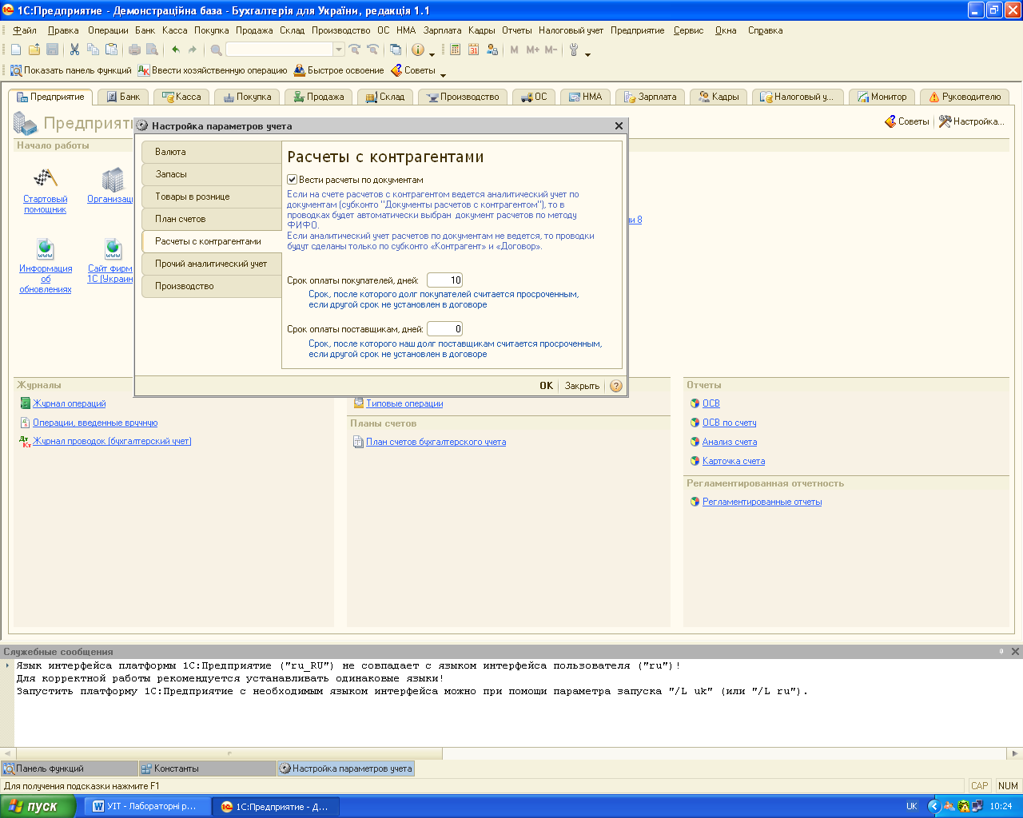This screenshot has height=818, width=1023.
Task: Expand toolbar options arrow after help icon
Action: [432, 54]
